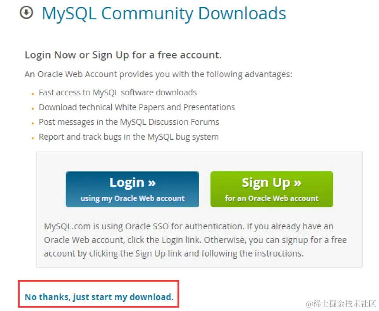Viewport: 379px width, 311px height.
Task: Click Fast access to MySQL software downloads text
Action: 118,93
